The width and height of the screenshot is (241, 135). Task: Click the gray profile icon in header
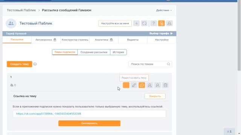tap(169, 23)
